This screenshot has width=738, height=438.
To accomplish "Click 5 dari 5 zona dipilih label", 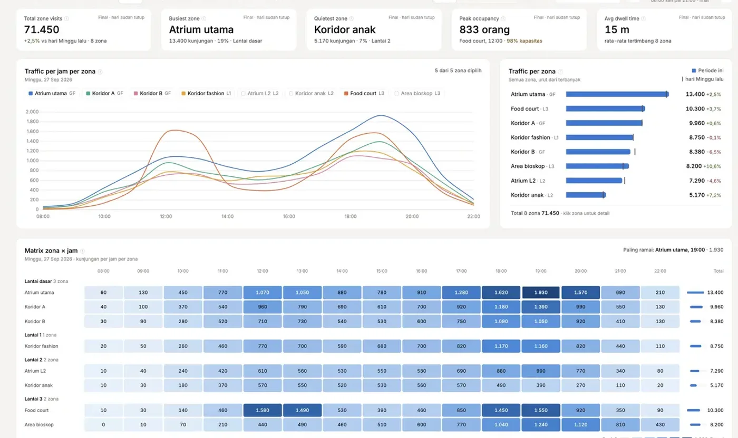I will coord(458,70).
